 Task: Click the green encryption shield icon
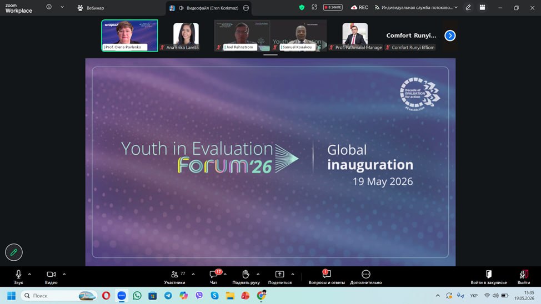[x=302, y=7]
